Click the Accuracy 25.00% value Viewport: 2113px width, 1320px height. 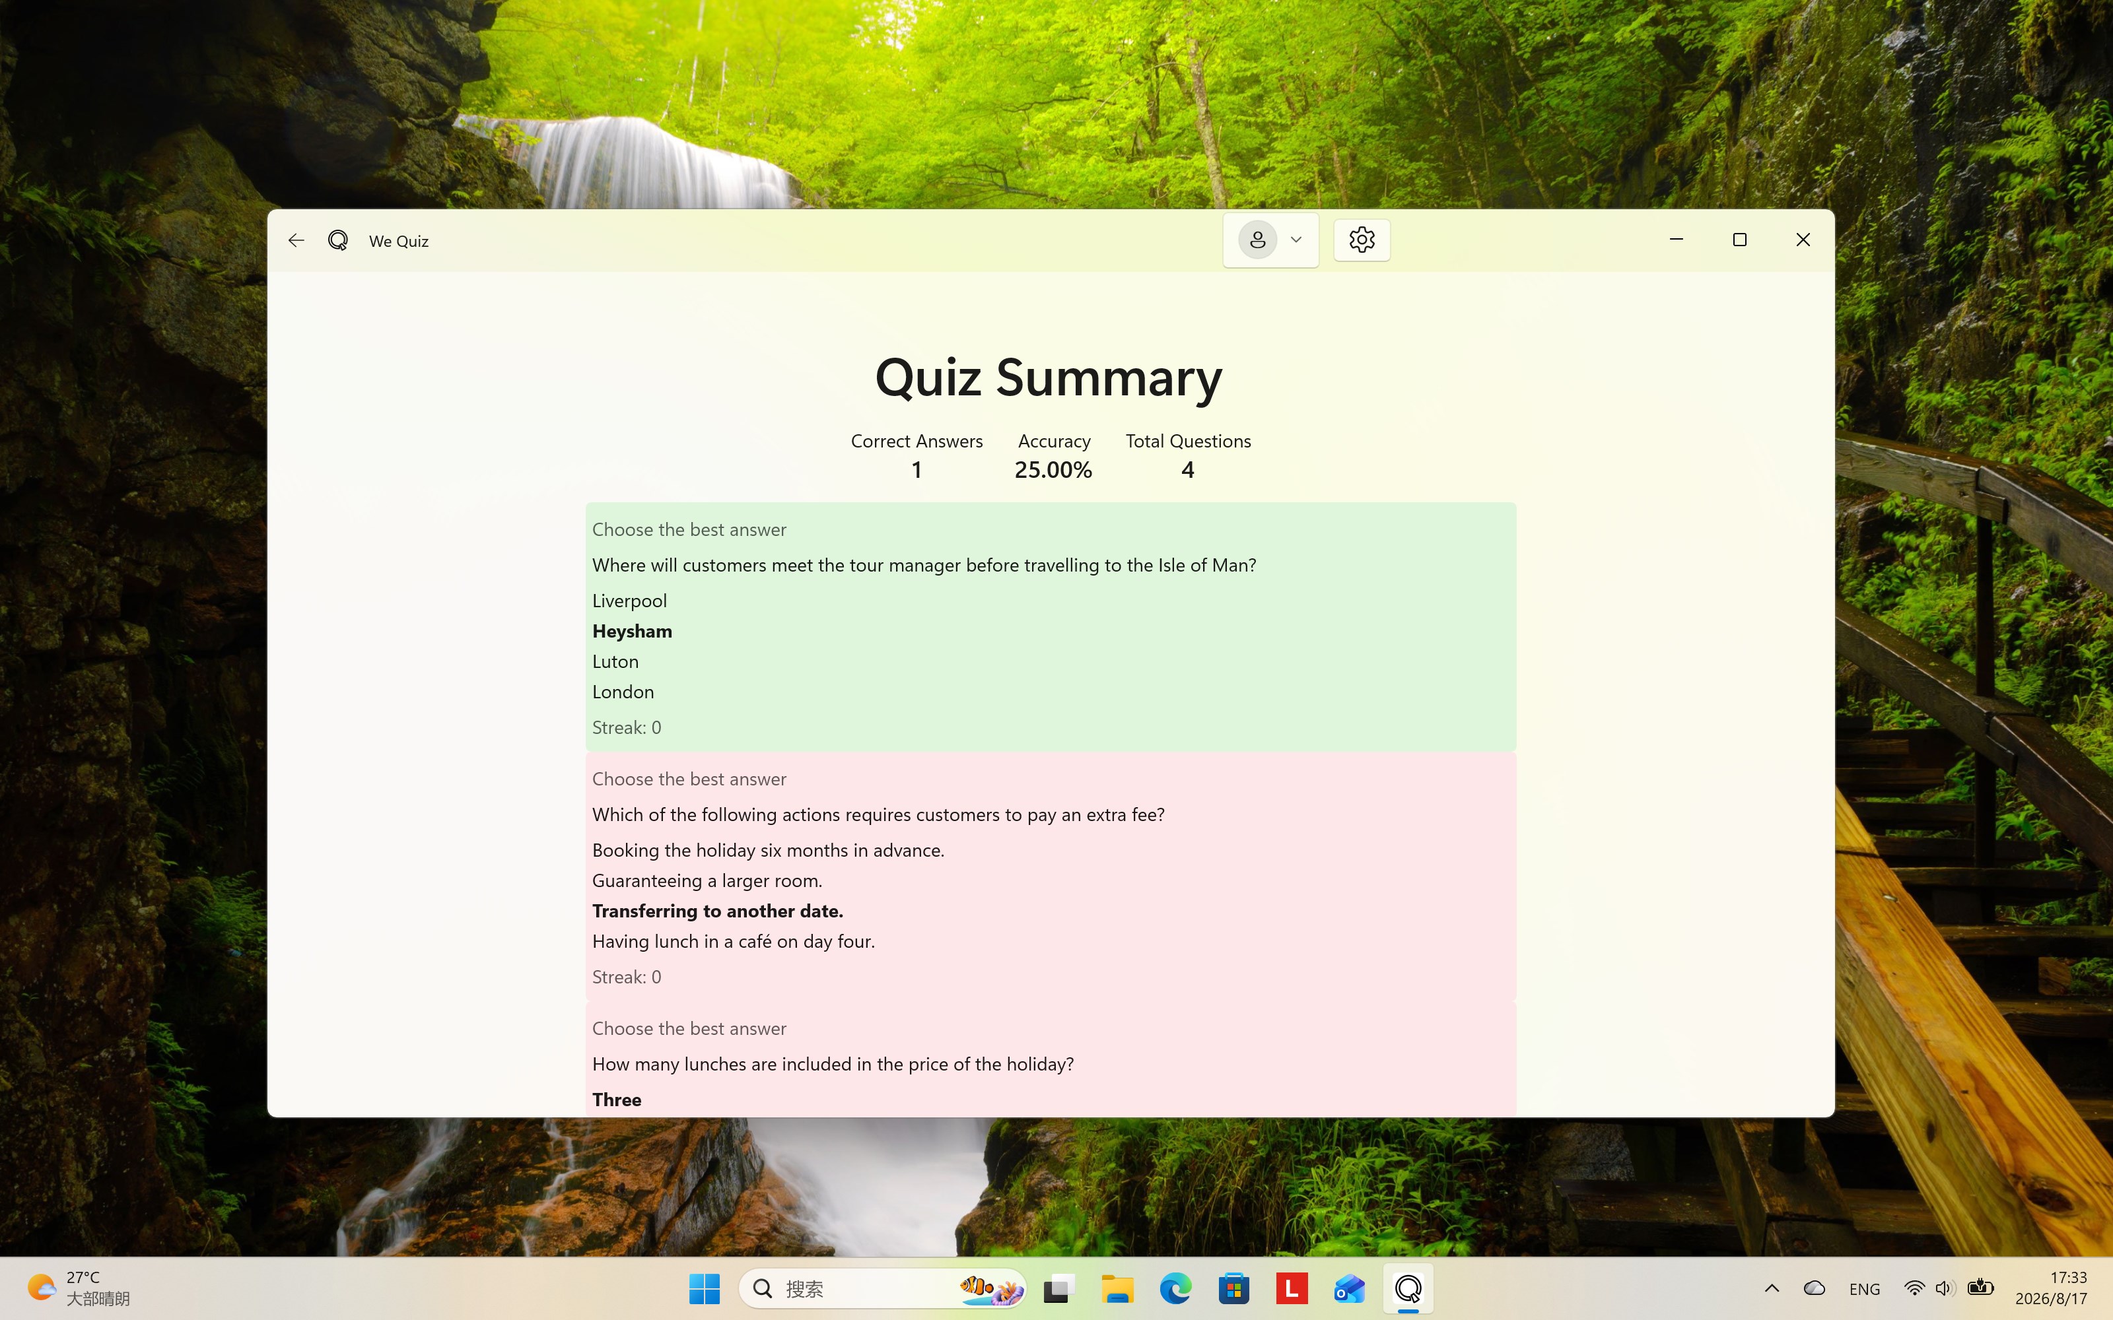pos(1053,471)
